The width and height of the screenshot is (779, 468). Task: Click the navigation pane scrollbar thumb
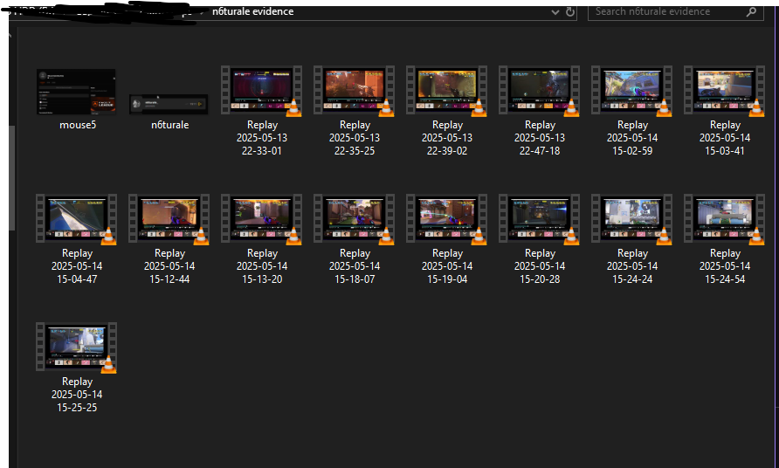tap(12, 178)
